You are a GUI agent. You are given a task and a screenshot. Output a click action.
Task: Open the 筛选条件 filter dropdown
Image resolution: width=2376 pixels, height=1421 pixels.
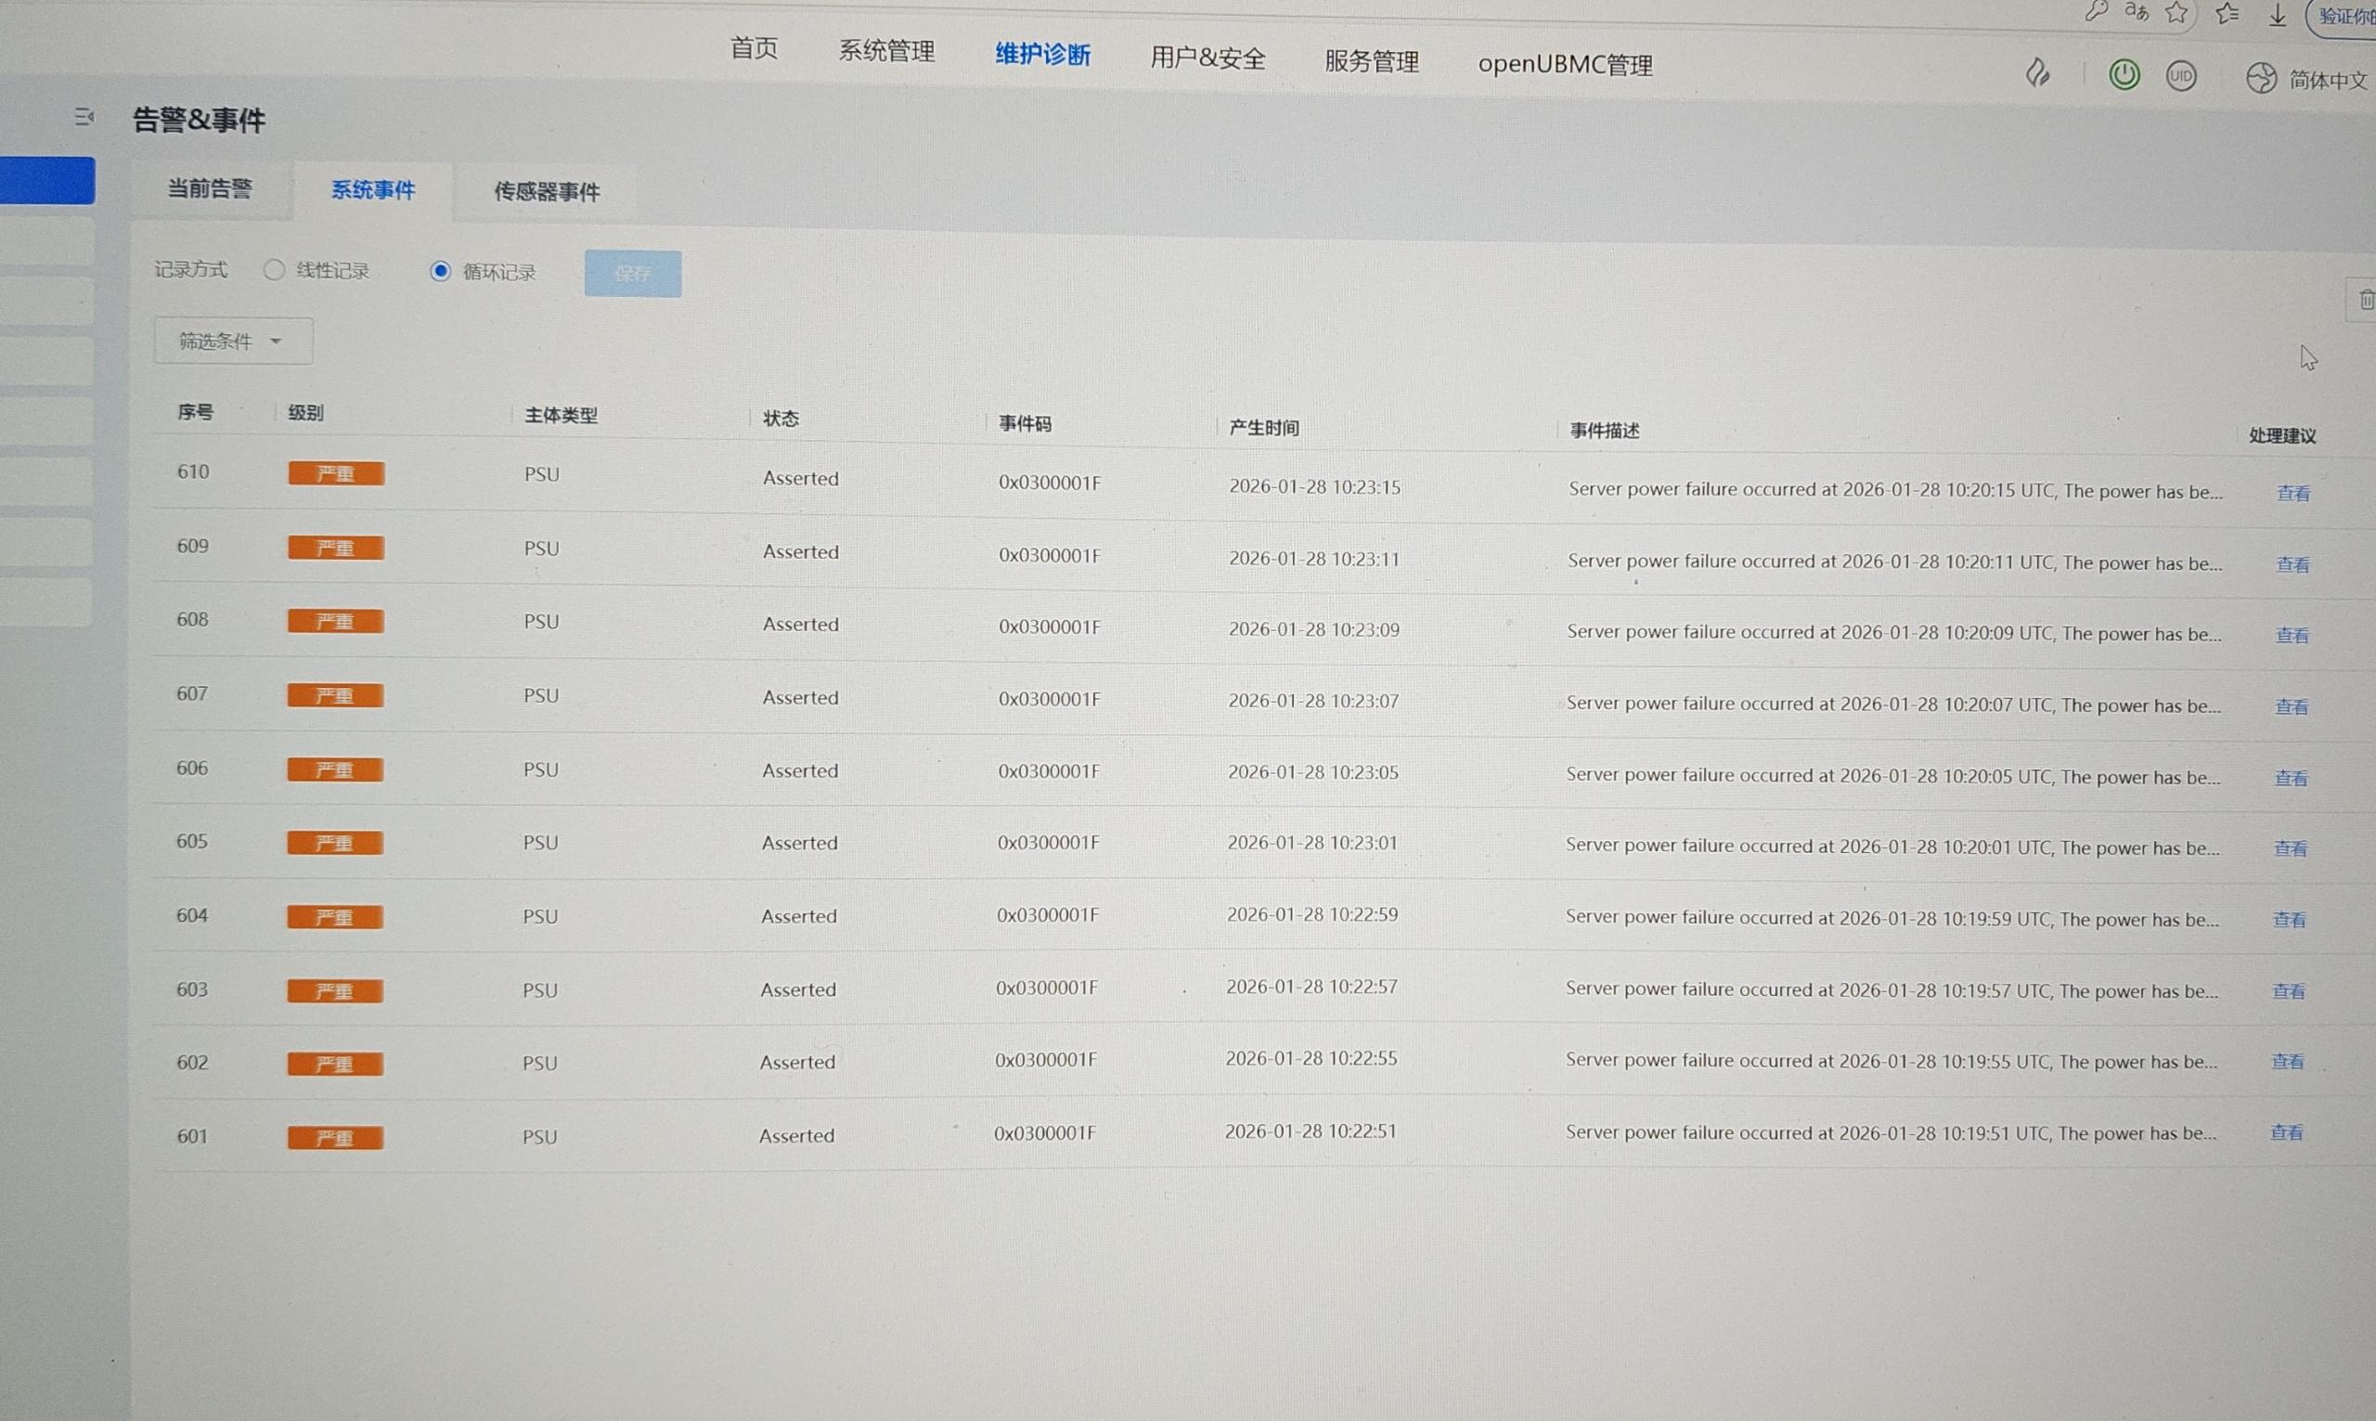click(x=233, y=341)
